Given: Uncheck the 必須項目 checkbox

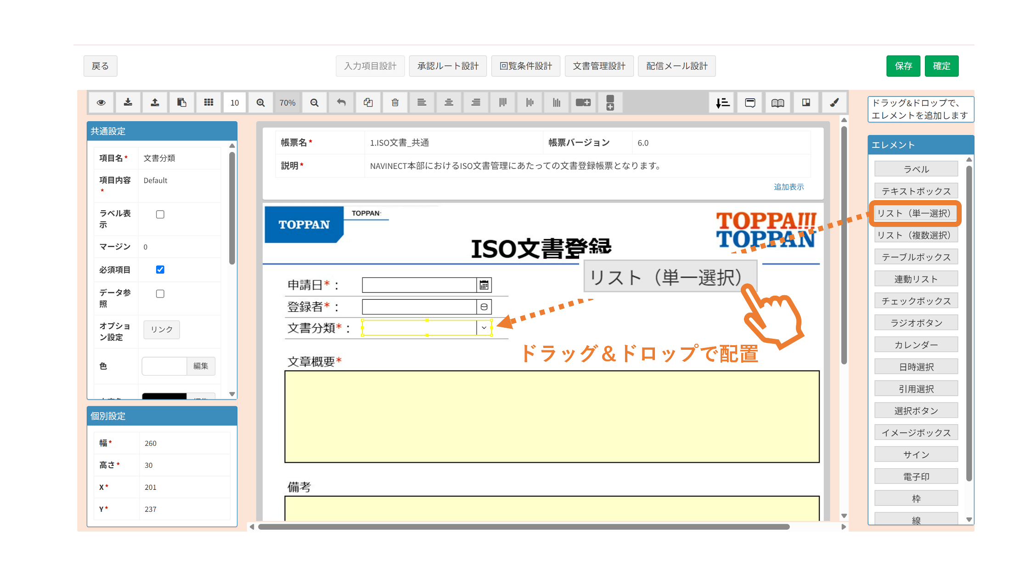Looking at the screenshot, I should 160,269.
